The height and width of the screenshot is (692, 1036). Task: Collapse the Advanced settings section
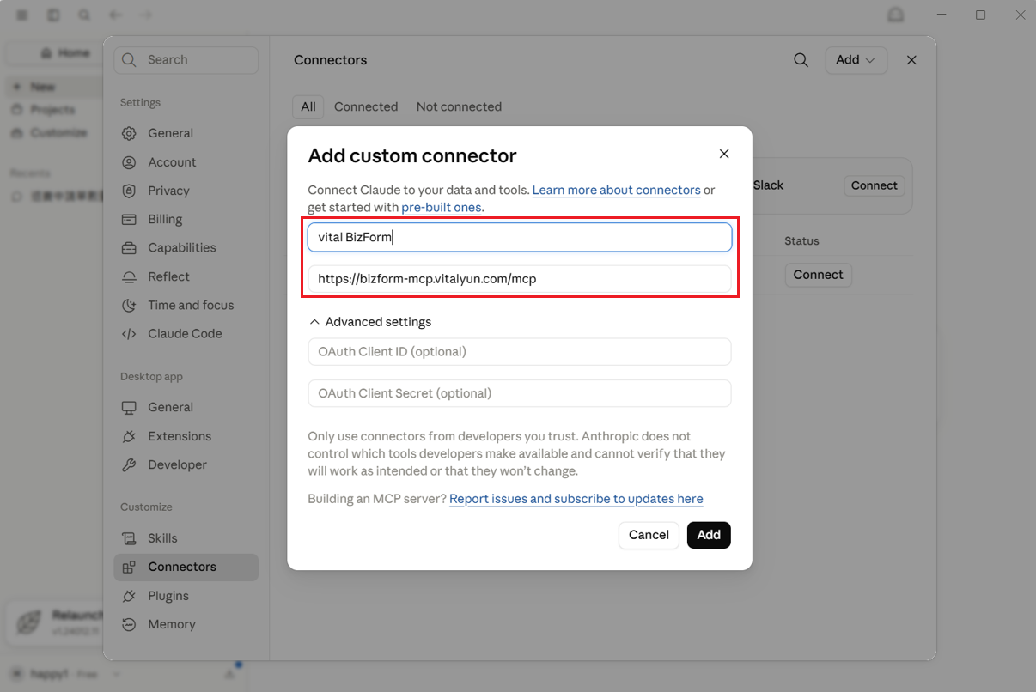click(x=370, y=322)
